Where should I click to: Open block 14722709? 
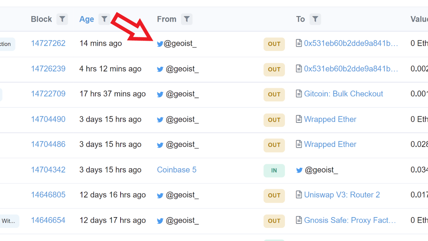click(x=48, y=94)
